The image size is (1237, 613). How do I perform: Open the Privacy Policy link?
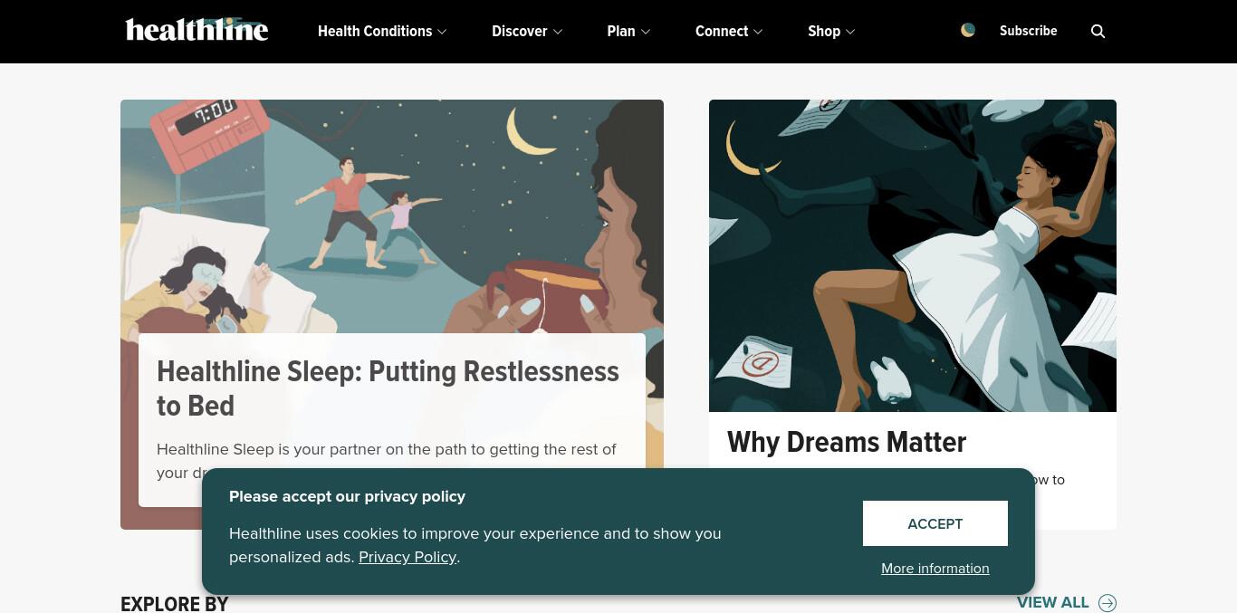point(408,557)
